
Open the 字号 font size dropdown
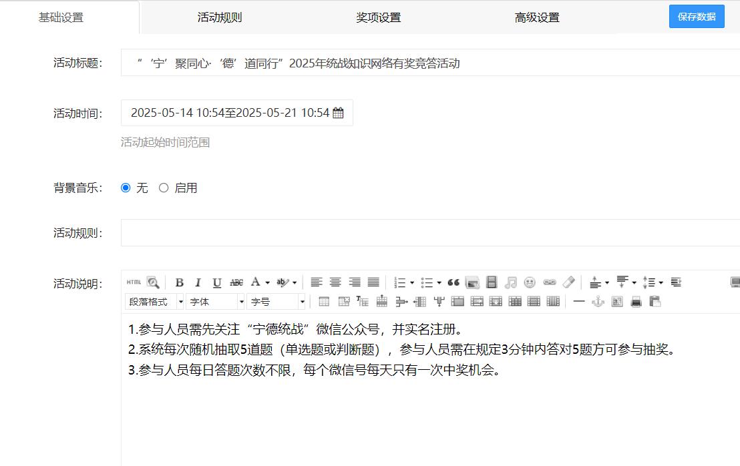point(276,302)
